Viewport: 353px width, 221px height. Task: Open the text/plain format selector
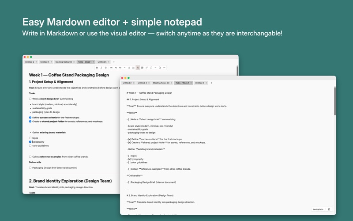pos(318,209)
